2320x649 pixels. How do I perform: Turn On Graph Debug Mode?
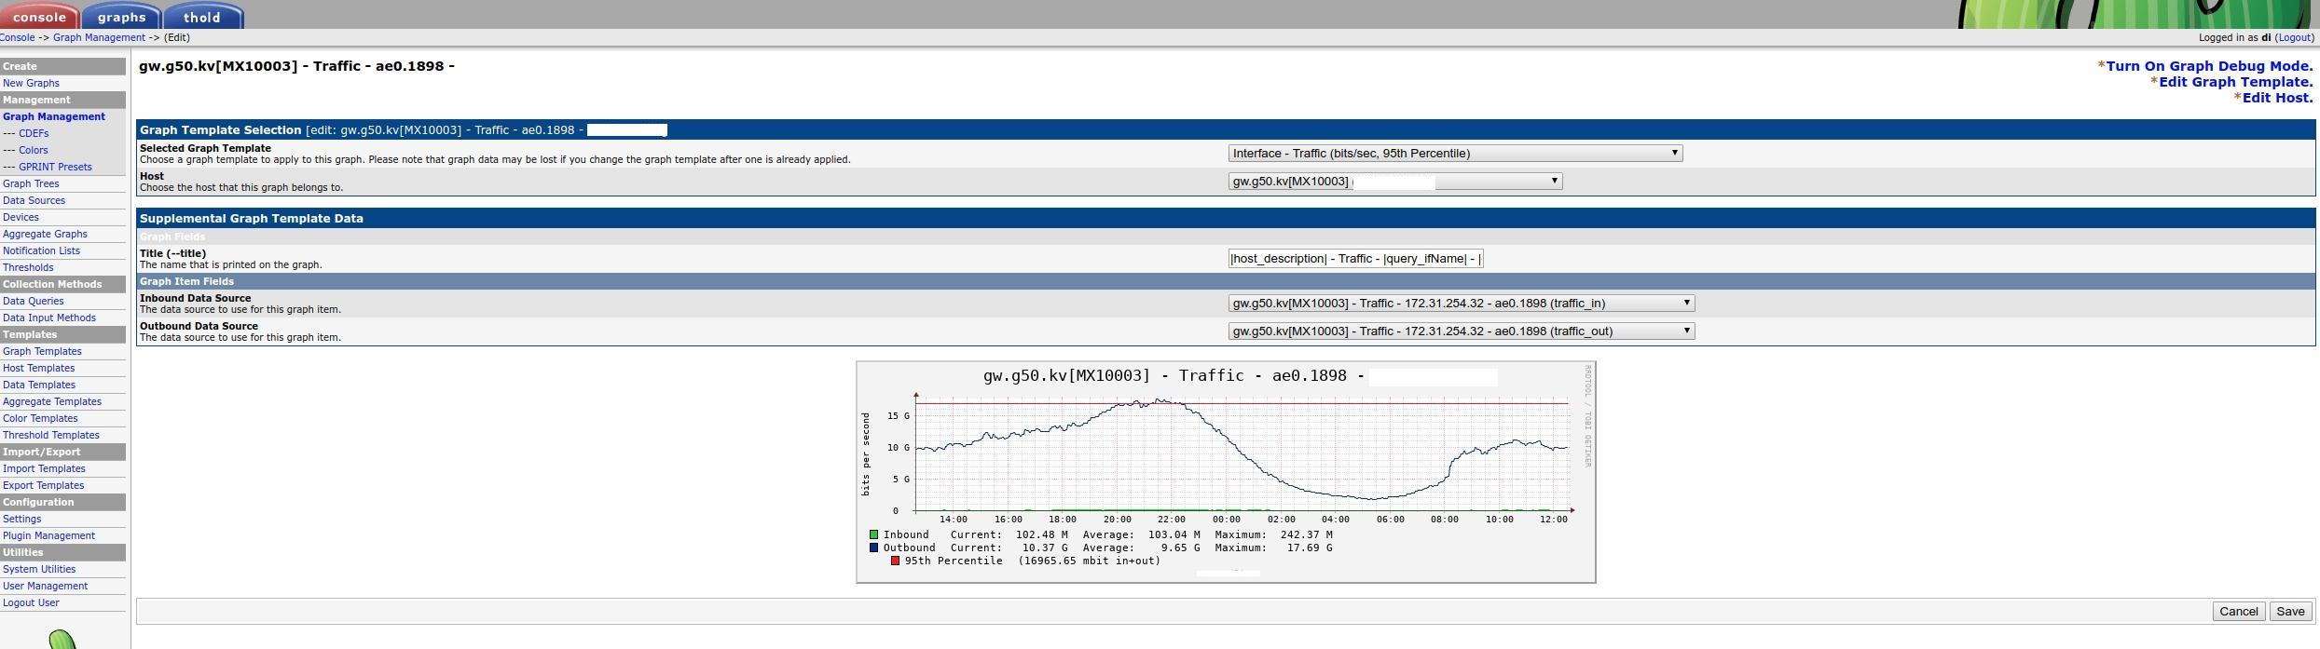[2209, 66]
